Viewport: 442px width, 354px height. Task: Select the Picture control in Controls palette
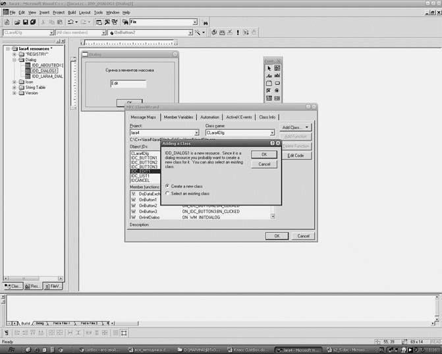pyautogui.click(x=277, y=68)
